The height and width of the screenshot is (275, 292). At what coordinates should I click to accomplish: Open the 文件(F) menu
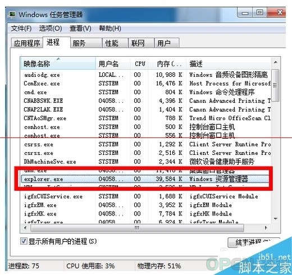(x=21, y=28)
